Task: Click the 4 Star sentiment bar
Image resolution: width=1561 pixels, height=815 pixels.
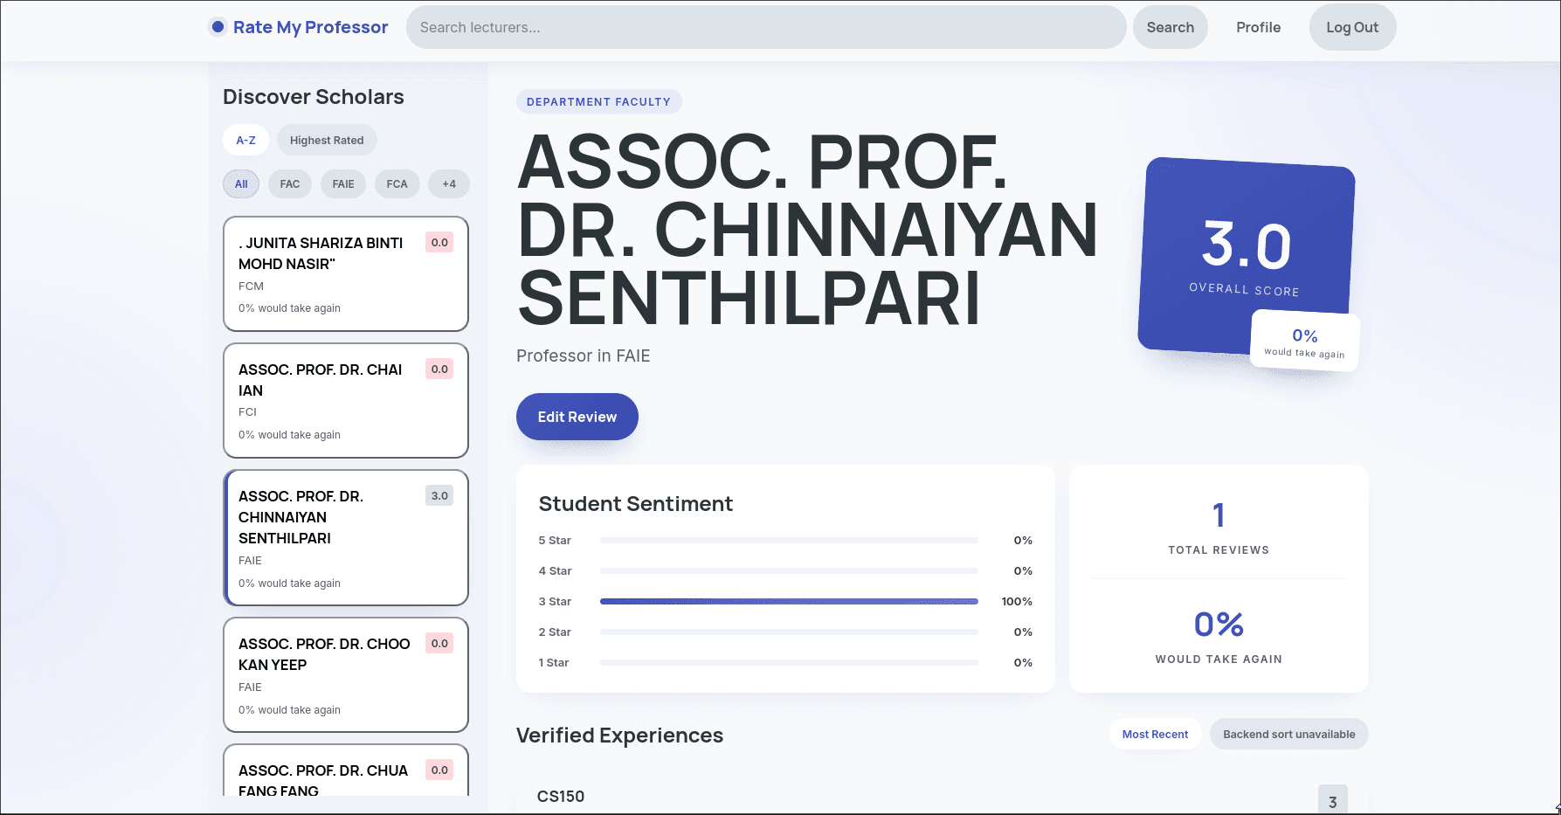Action: point(789,570)
